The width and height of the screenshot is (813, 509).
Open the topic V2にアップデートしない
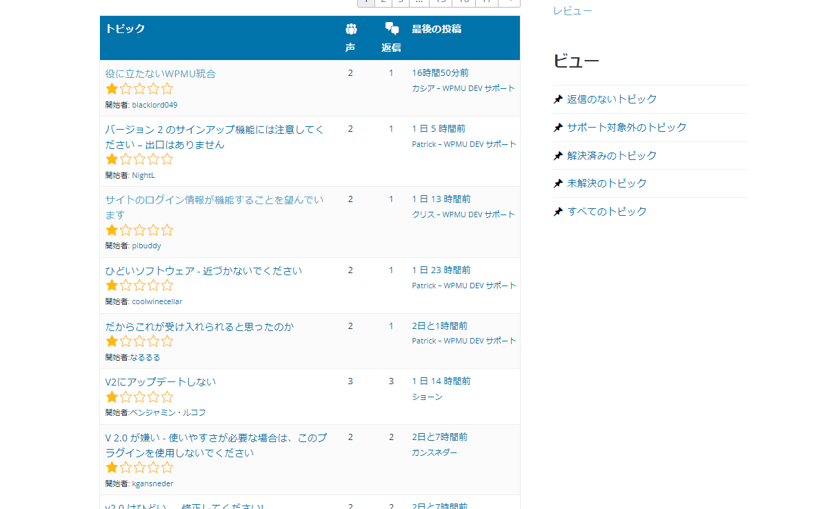pyautogui.click(x=160, y=382)
